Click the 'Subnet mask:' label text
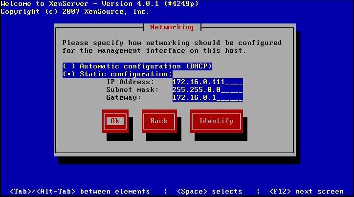The height and width of the screenshot is (197, 354). click(133, 90)
